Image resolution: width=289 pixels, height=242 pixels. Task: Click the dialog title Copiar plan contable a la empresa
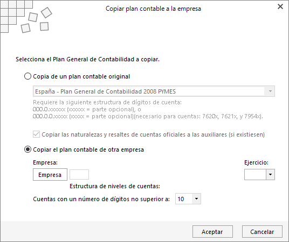tap(153, 9)
